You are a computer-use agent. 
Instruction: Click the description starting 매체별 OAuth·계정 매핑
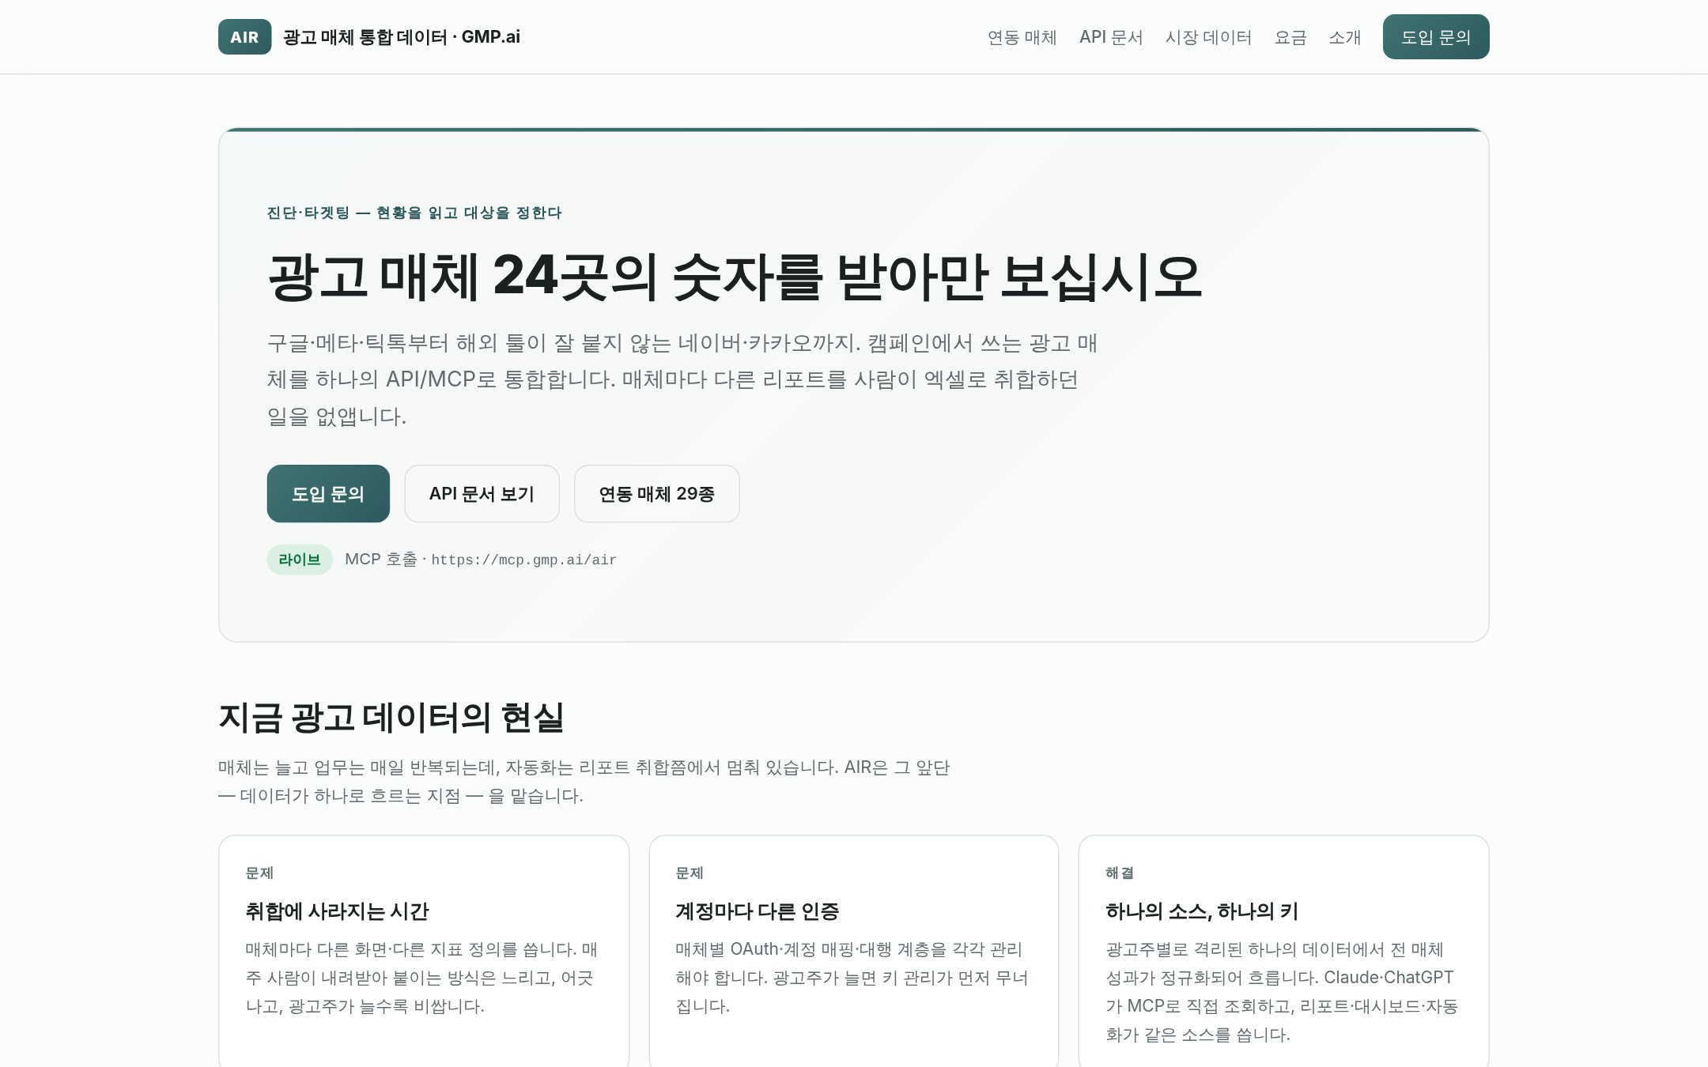(x=852, y=978)
